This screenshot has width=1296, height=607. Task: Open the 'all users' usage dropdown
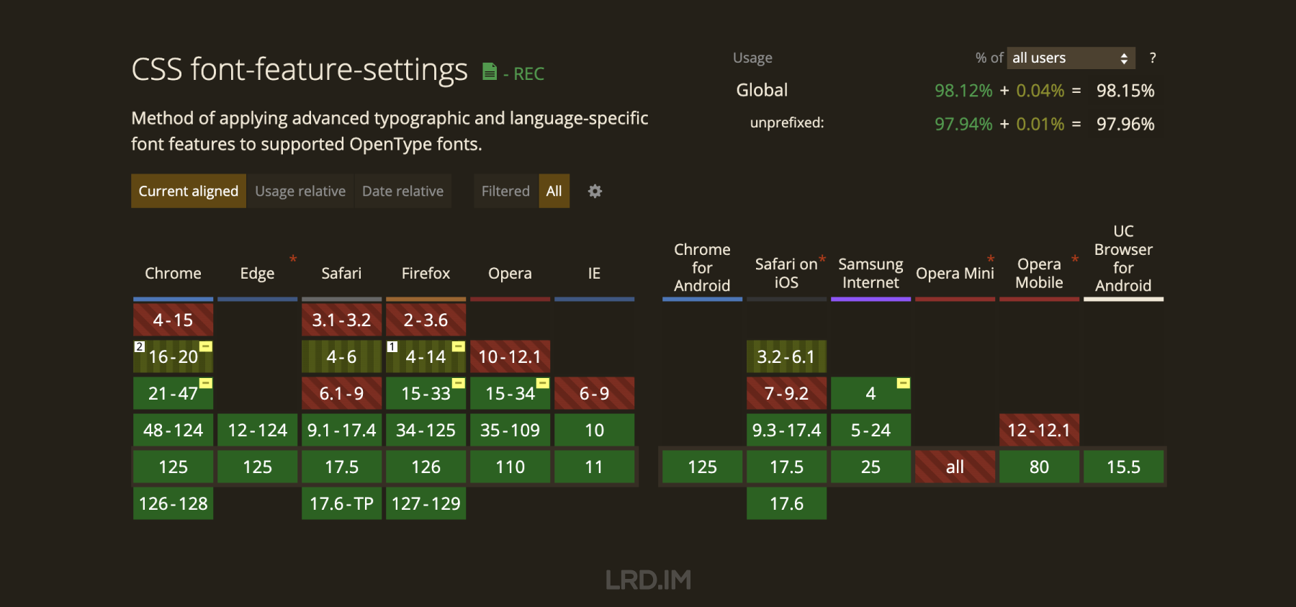point(1071,58)
